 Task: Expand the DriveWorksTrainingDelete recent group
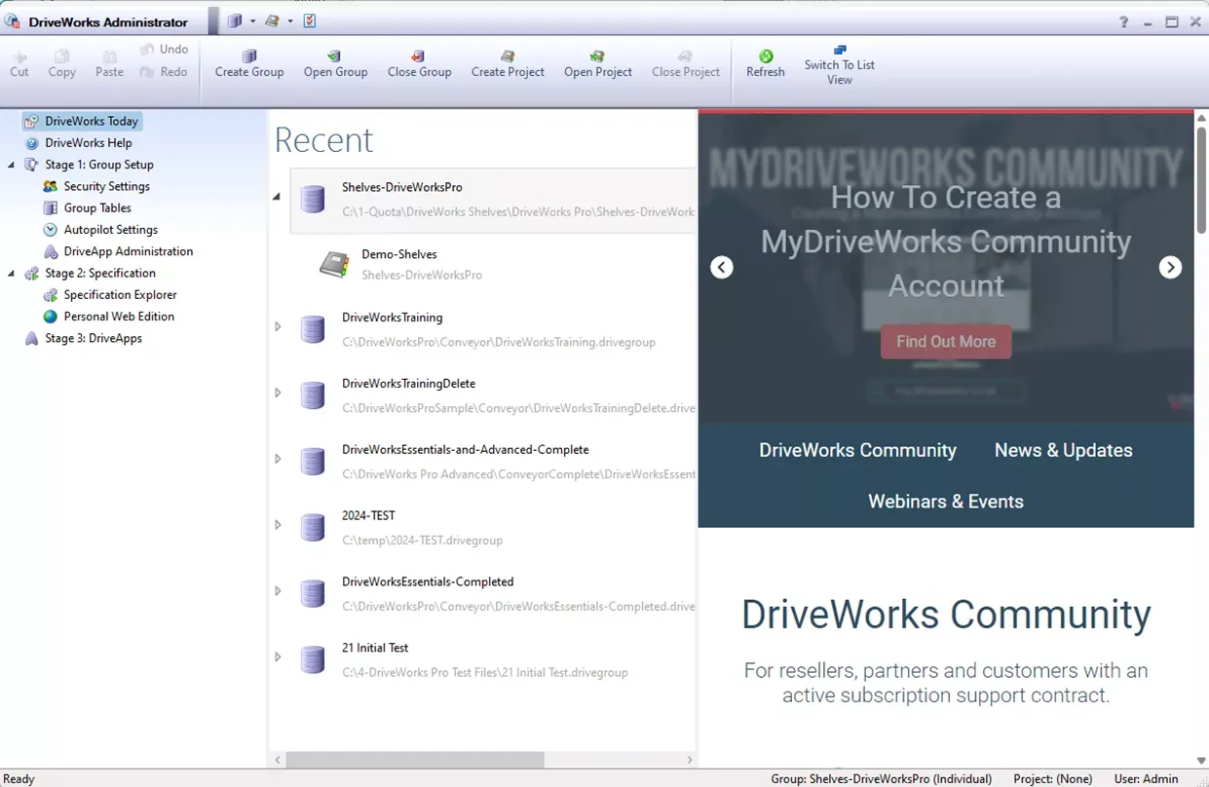click(278, 393)
